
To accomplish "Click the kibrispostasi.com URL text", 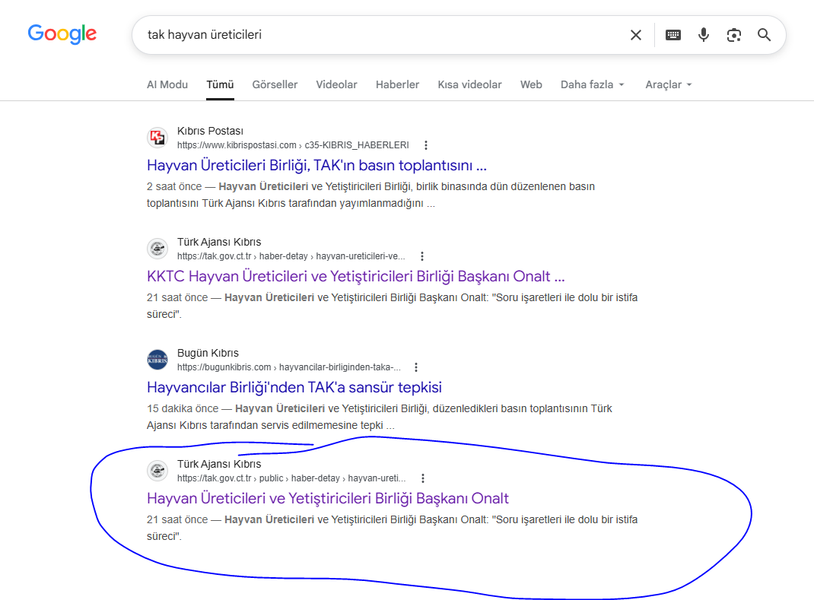I will 293,145.
